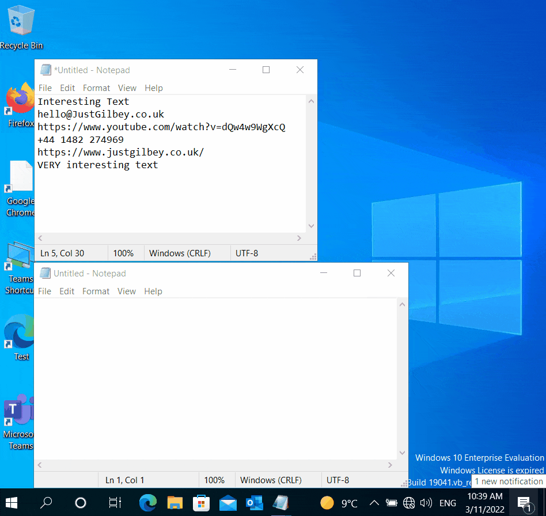The height and width of the screenshot is (516, 546).
Task: Click the hello@JustGilbey.co.uk line
Action: pyautogui.click(x=101, y=114)
